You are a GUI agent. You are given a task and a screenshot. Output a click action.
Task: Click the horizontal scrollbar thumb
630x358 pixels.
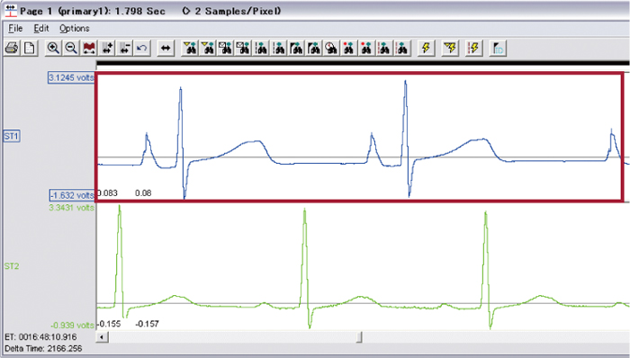359,336
